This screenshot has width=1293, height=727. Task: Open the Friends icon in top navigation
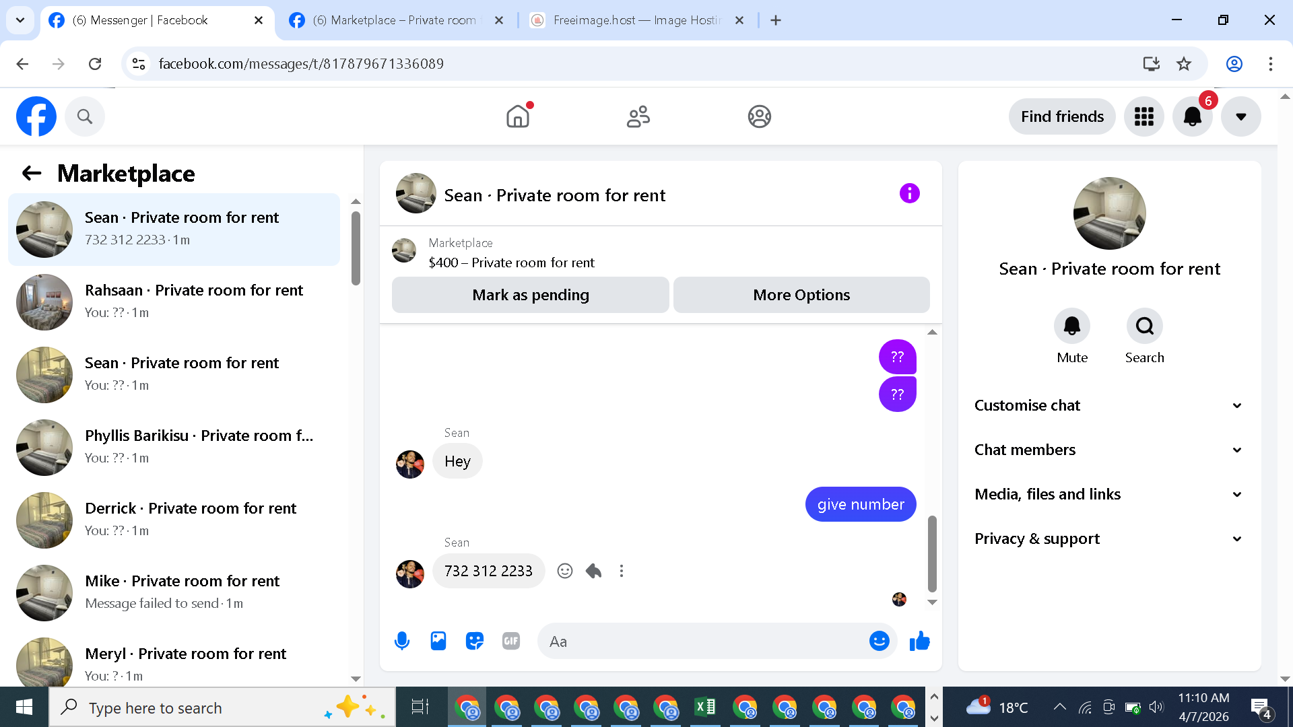[x=638, y=116]
